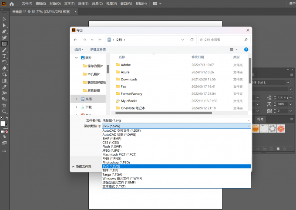
Task: Open the 编辑(E) menu
Action: tap(41, 3)
